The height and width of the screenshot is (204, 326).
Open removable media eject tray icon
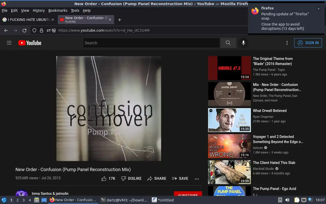pyautogui.click(x=280, y=200)
